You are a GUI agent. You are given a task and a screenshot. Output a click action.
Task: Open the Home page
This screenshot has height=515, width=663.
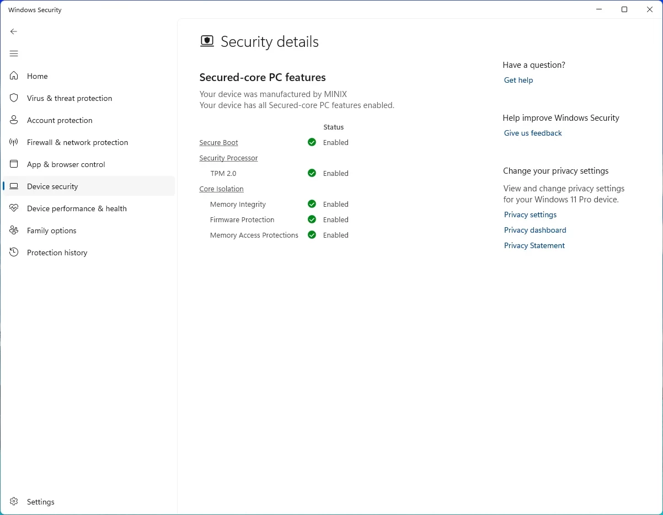[x=89, y=76]
